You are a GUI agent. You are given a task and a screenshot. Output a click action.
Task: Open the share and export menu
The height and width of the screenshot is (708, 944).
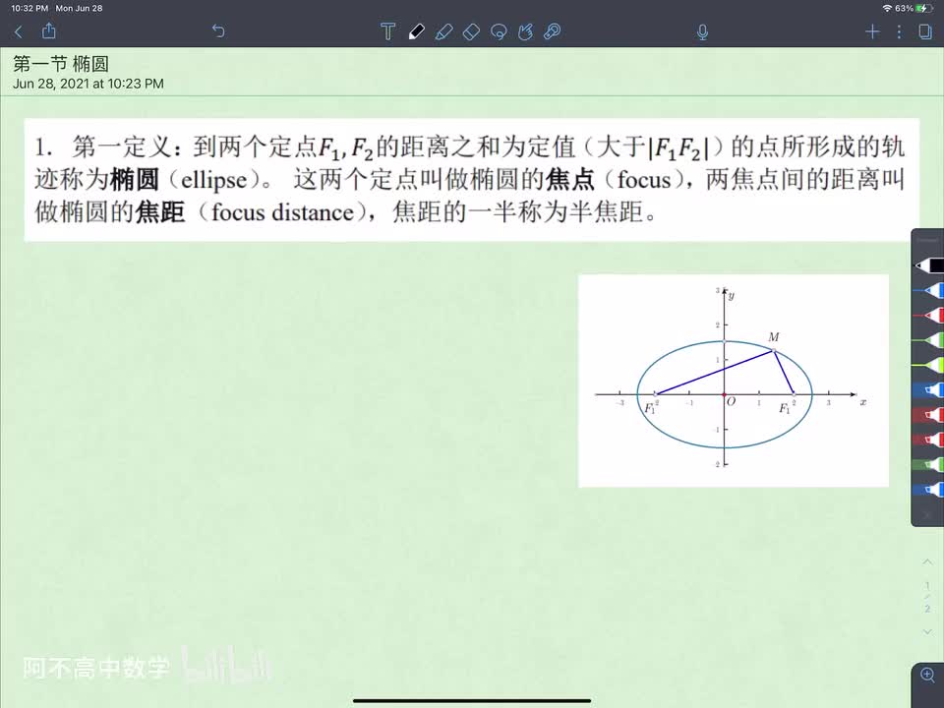(x=49, y=30)
